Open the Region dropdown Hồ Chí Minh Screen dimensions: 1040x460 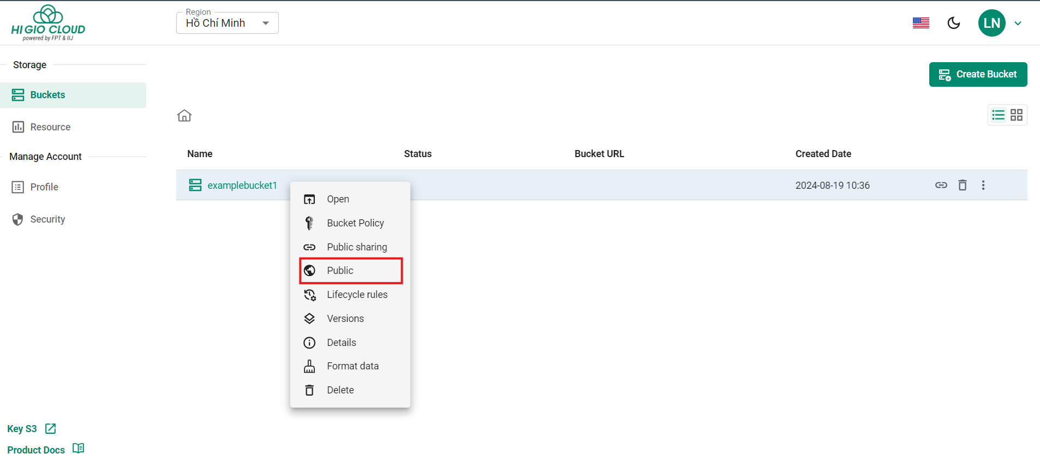[227, 23]
